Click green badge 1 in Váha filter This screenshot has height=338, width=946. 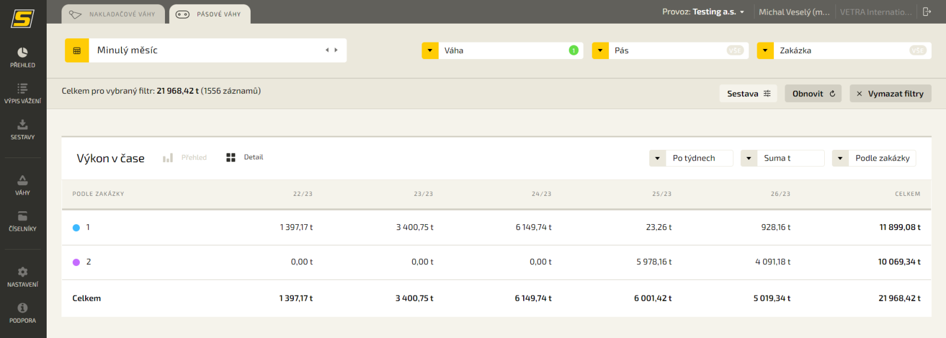point(573,51)
